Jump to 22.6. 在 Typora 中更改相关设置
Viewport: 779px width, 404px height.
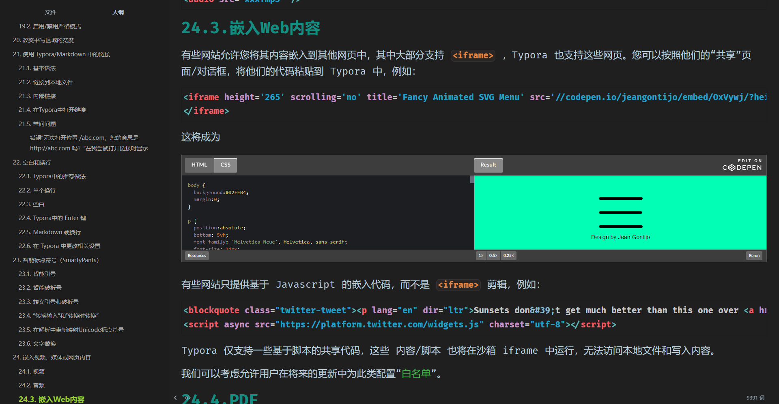60,246
